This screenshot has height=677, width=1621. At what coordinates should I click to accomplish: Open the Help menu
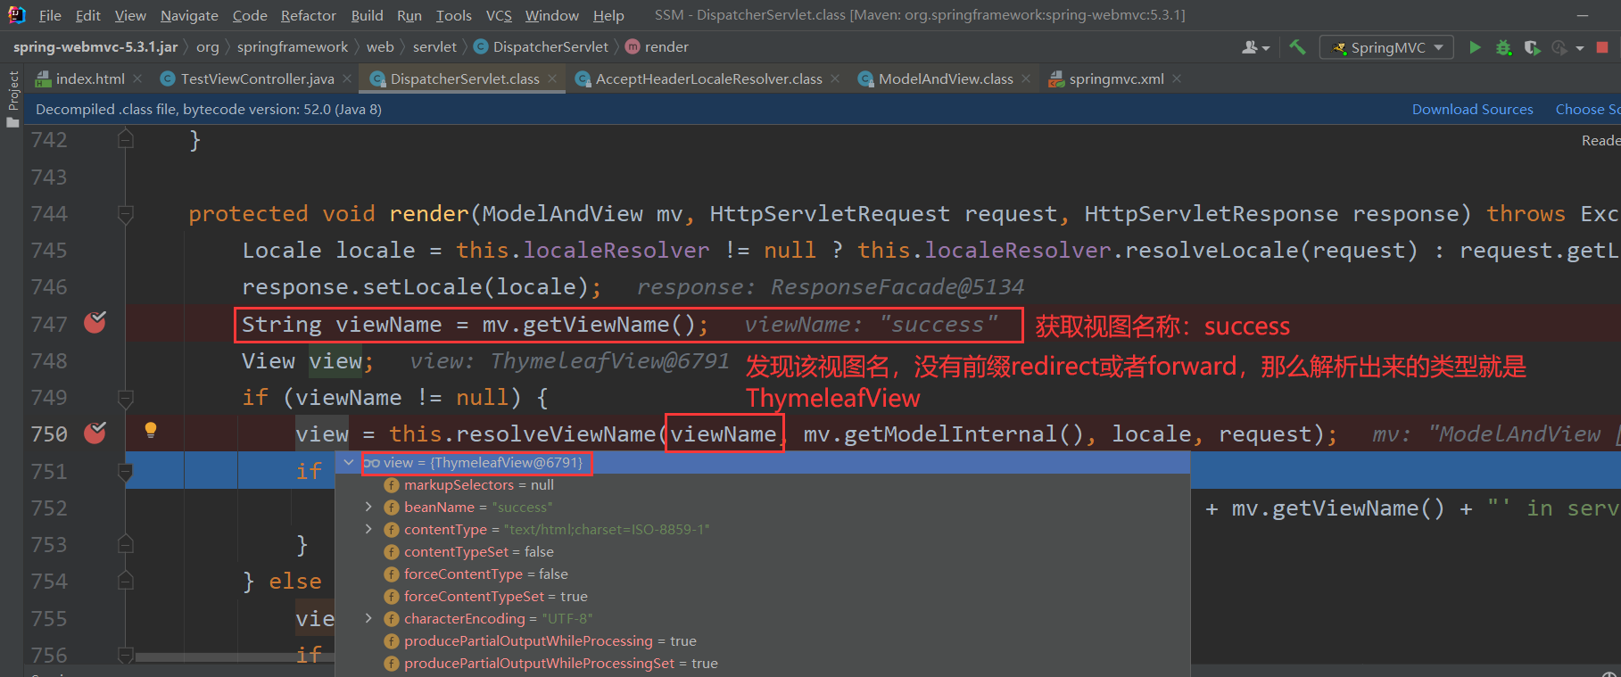[608, 15]
